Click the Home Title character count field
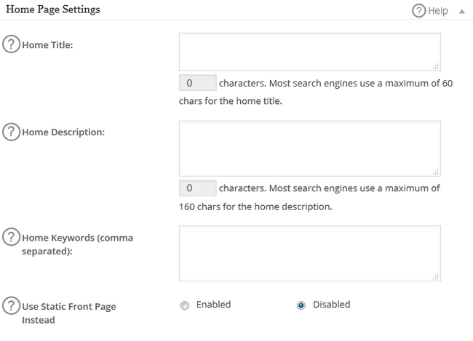The height and width of the screenshot is (341, 473). [197, 83]
